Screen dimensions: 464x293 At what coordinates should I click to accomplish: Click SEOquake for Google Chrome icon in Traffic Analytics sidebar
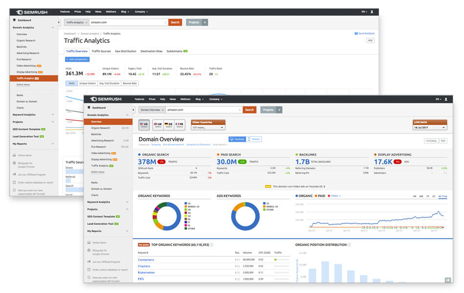(14, 163)
